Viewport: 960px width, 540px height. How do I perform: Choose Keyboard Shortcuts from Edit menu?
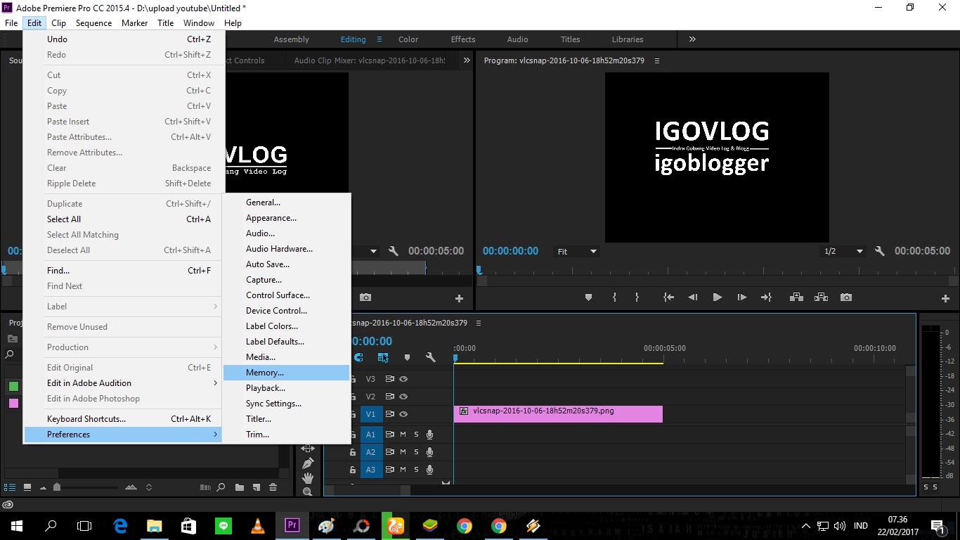pos(124,419)
